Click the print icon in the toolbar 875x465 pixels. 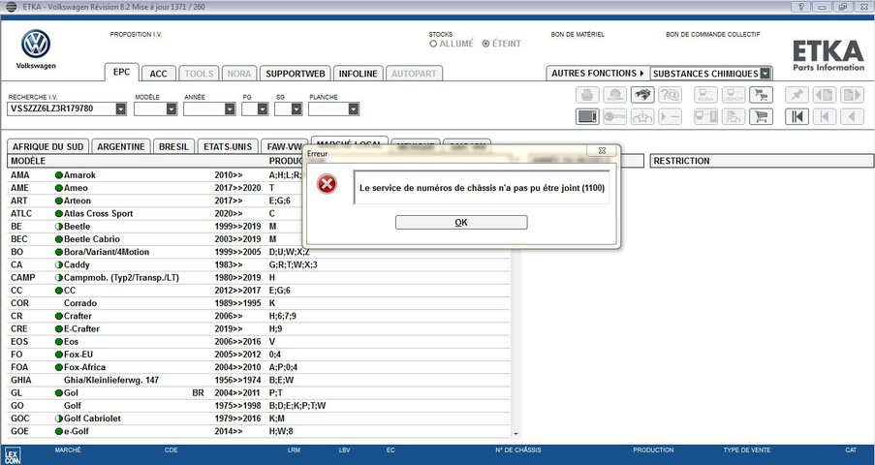point(587,95)
